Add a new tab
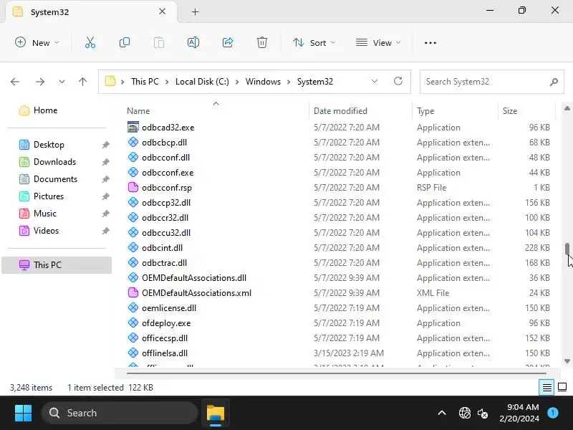Screen dimensions: 573x430 (195, 12)
